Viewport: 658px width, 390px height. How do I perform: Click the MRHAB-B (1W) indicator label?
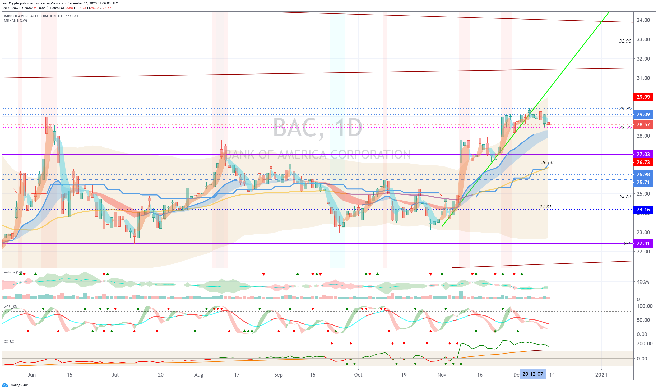(15, 21)
